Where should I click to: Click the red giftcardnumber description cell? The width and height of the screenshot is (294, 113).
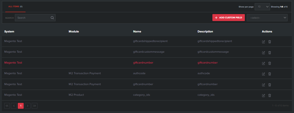coord(208,62)
